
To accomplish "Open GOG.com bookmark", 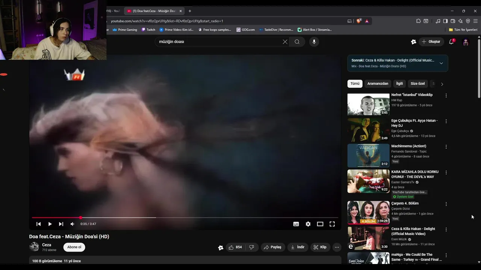I will click(x=245, y=30).
